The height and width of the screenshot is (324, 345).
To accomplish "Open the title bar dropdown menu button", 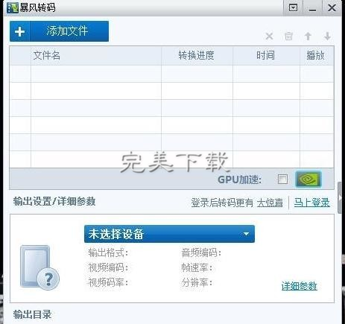I will (x=293, y=8).
